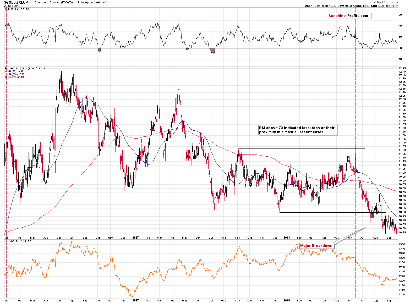Image resolution: width=410 pixels, height=303 pixels.
Task: Click the 11.50 price axis label
Action: (x=402, y=135)
